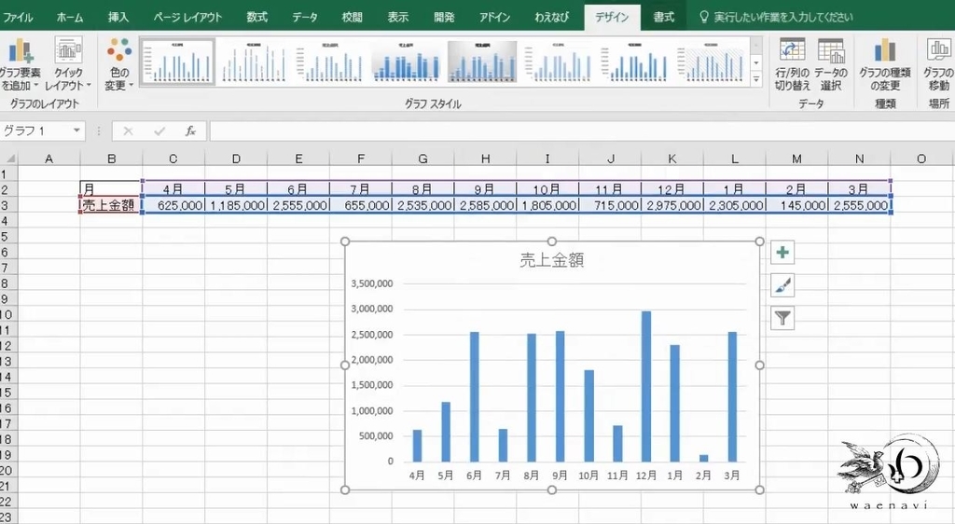Open the 書式 (Format) tab
The height and width of the screenshot is (524, 955).
click(663, 17)
